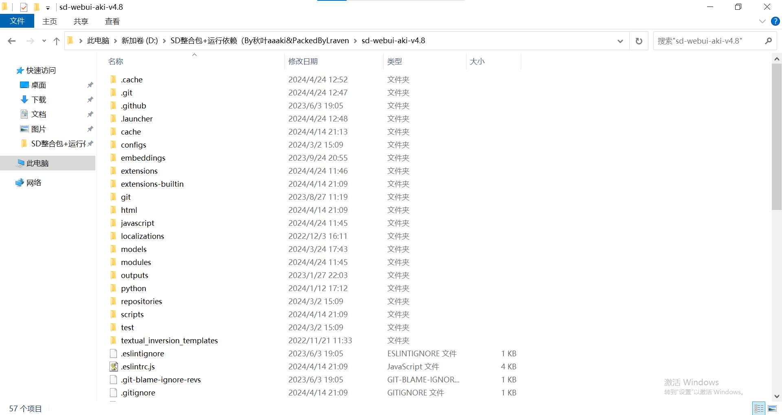
Task: Select the .cache folder icon
Action: pyautogui.click(x=114, y=79)
